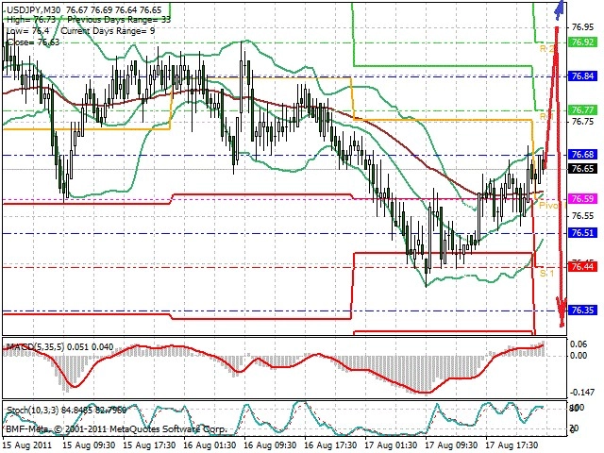Image resolution: width=604 pixels, height=453 pixels.
Task: Select the green 76.92 price tag
Action: (582, 42)
